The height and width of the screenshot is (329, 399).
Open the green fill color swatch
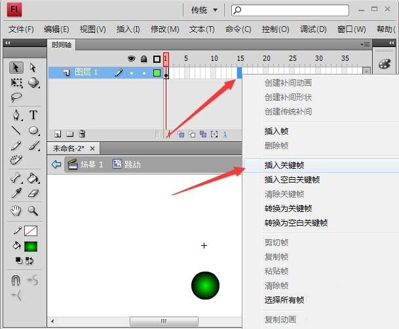click(31, 247)
